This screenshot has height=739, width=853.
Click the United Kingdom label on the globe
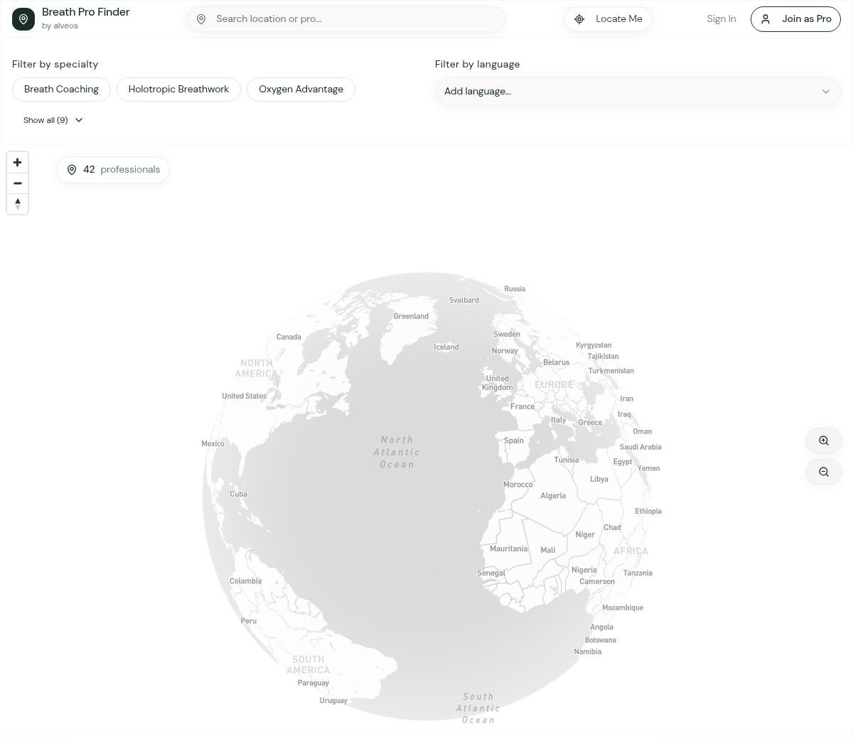click(x=497, y=383)
